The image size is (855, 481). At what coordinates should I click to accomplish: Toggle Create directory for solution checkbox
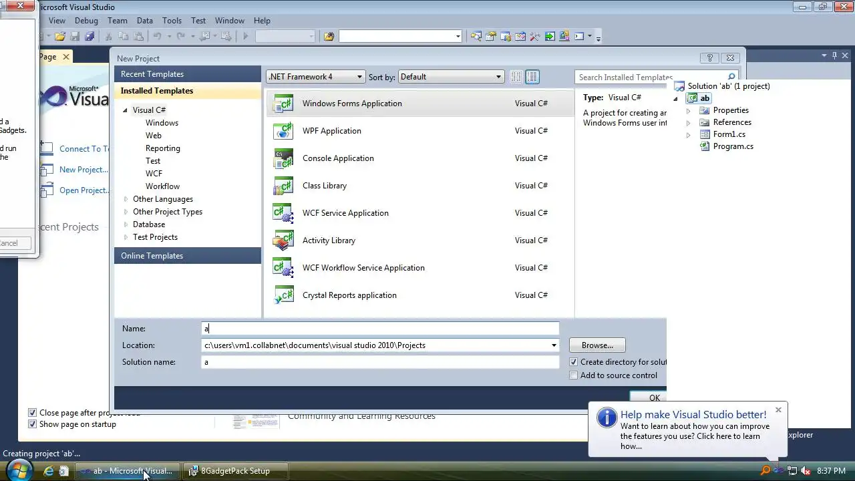click(x=574, y=362)
